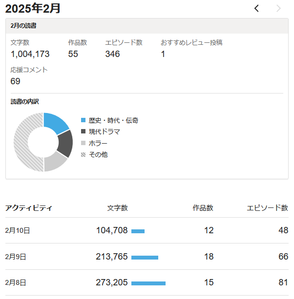Image resolution: width=294 pixels, height=299 pixels.
Task: Go to the previous month arrow
Action: tap(257, 8)
